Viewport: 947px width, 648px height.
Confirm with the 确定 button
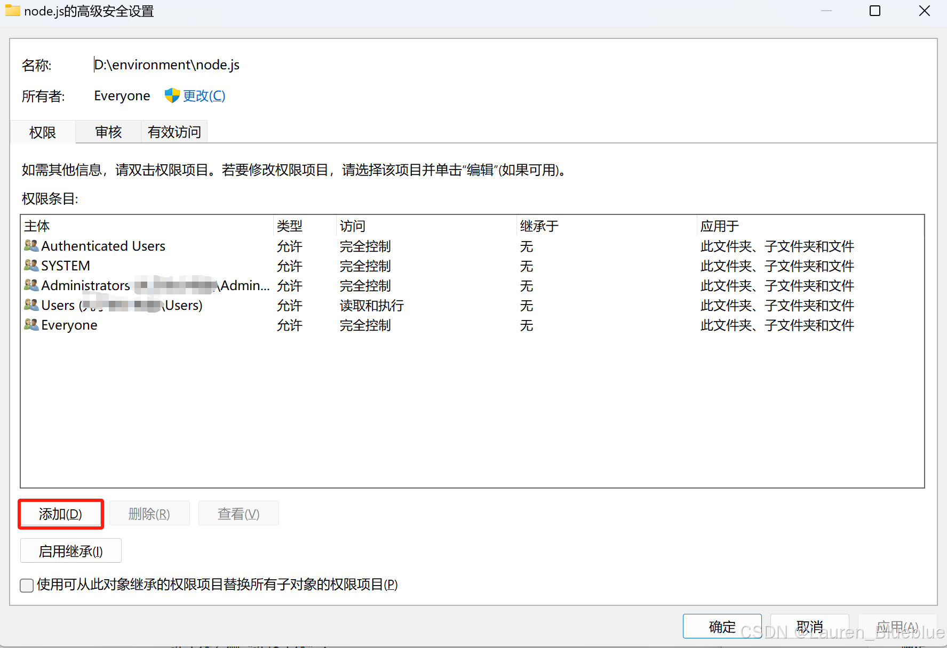point(722,627)
